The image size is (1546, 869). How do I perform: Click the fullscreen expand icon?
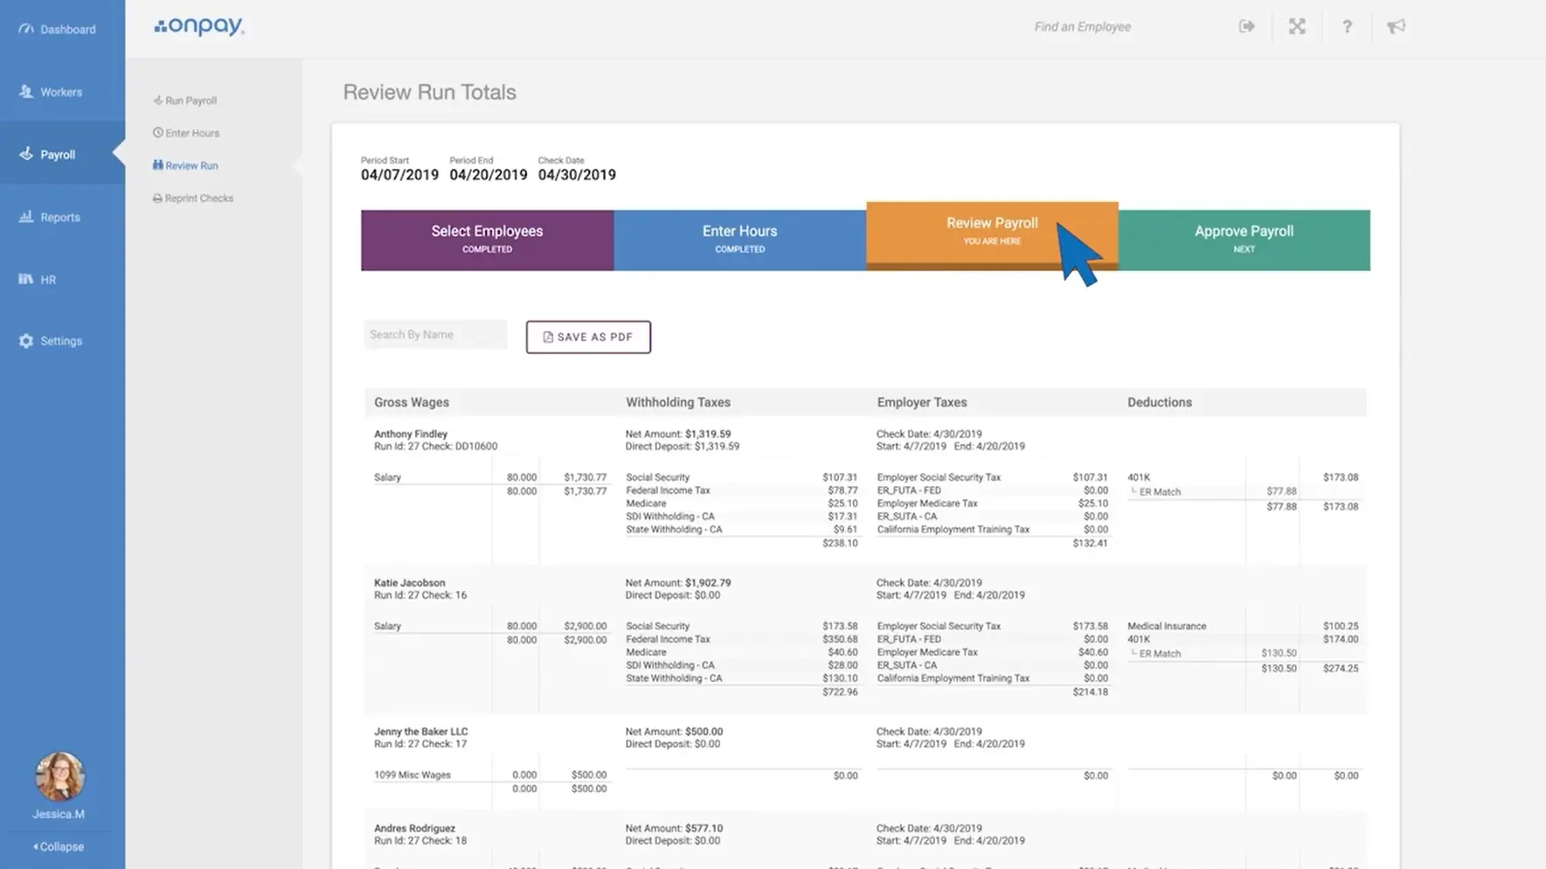tap(1297, 26)
